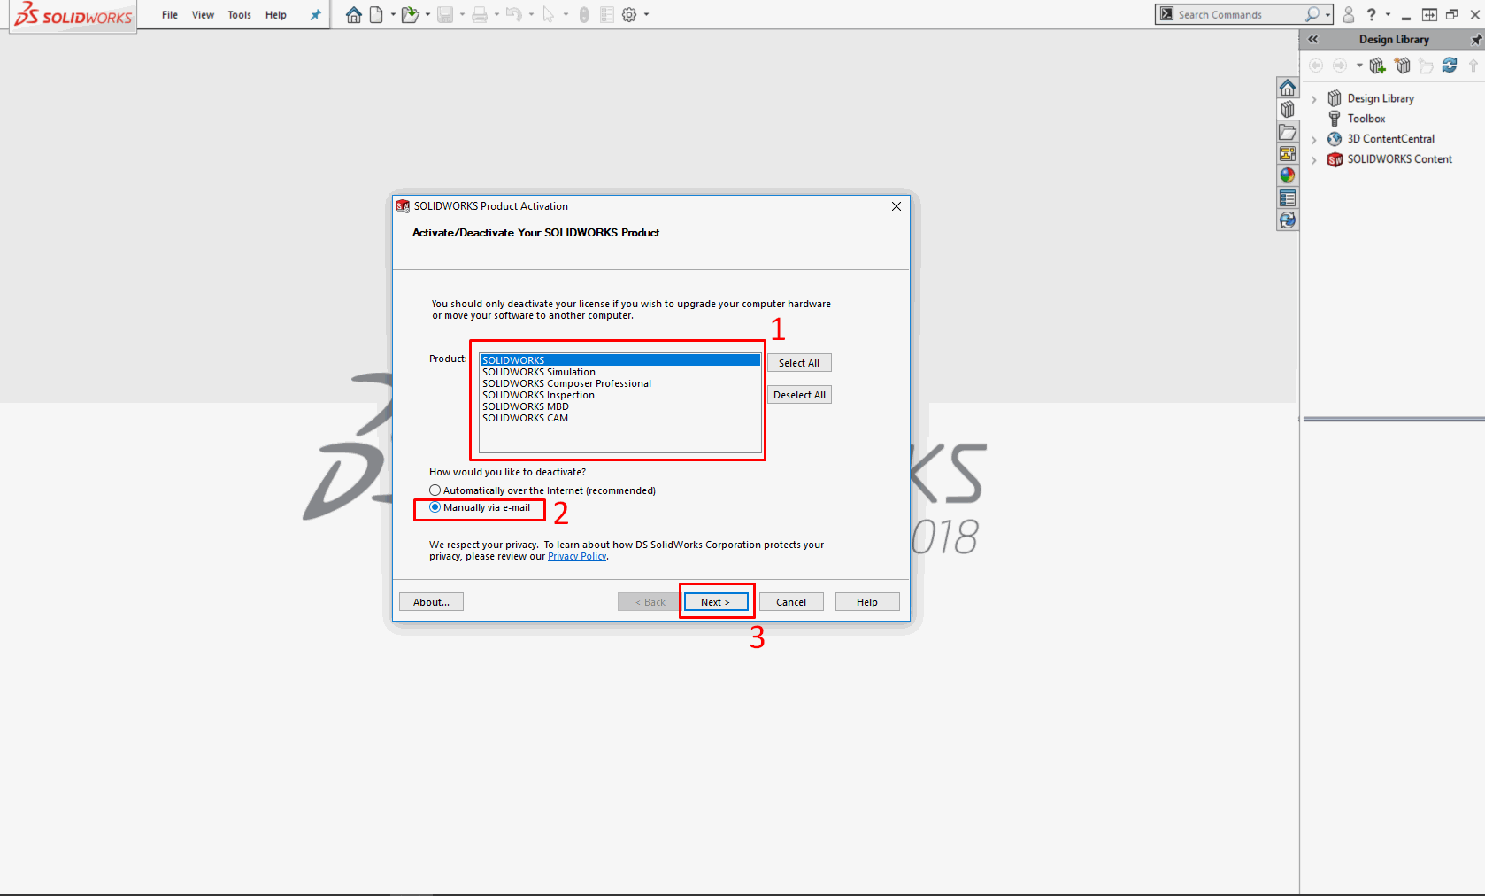
Task: Click the Add File Location icon
Action: click(1402, 66)
